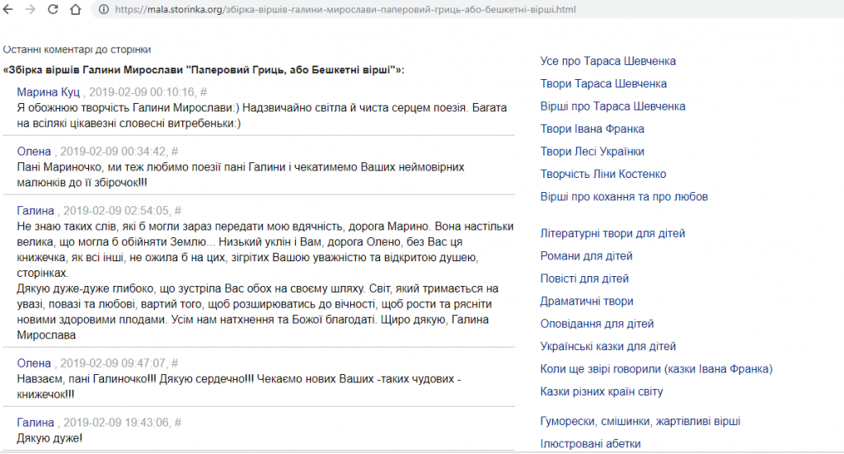Open permalink # of 02:54:05 comment
The width and height of the screenshot is (844, 454).
click(x=178, y=210)
